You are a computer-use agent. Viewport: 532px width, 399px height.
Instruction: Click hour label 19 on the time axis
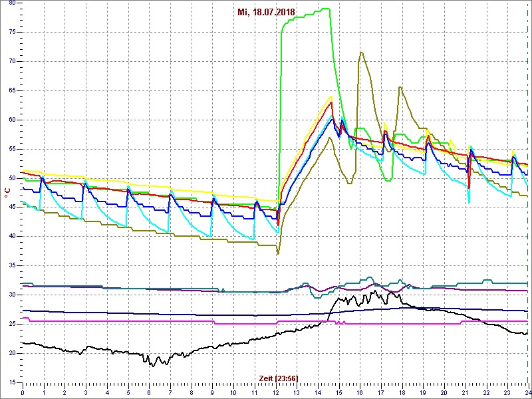pyautogui.click(x=423, y=392)
